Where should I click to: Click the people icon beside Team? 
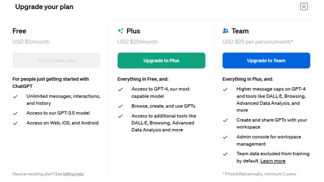point(225,31)
